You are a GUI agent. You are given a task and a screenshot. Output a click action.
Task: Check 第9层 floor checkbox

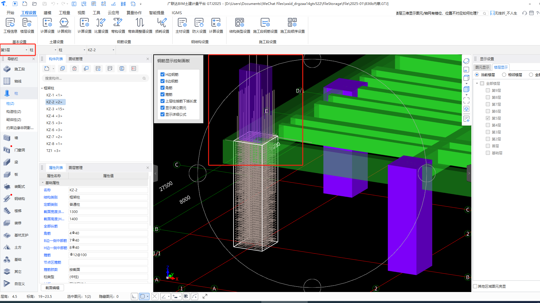tap(488, 90)
